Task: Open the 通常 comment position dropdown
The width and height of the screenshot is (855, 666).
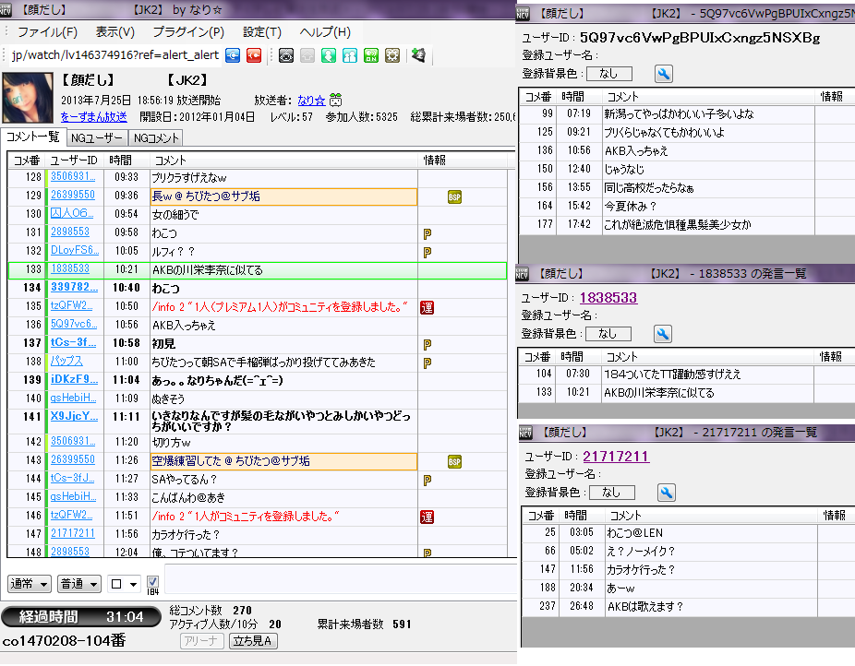Action: pyautogui.click(x=28, y=584)
